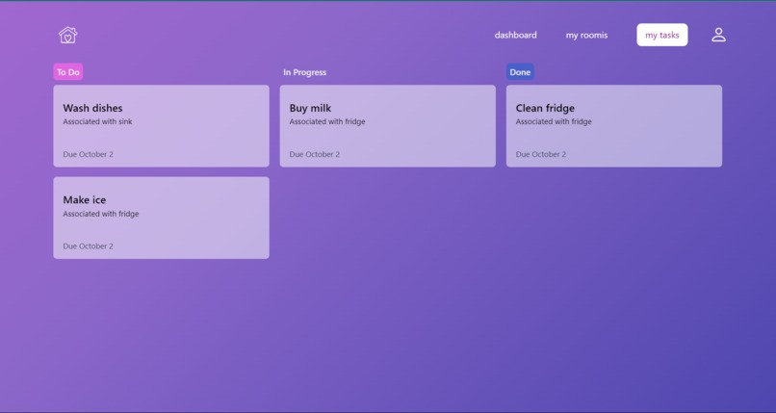
Task: Click due date on Make ice card
Action: coord(88,246)
